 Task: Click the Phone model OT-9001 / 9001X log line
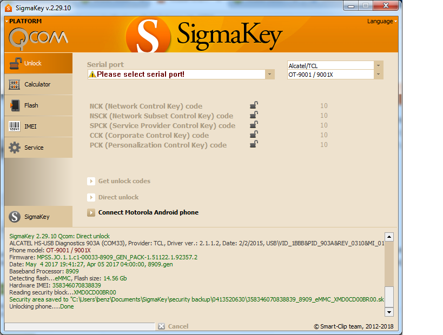tap(50, 250)
